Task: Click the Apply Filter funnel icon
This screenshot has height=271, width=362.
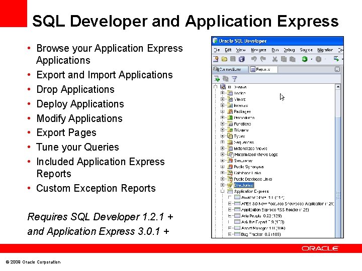Action: click(234, 79)
